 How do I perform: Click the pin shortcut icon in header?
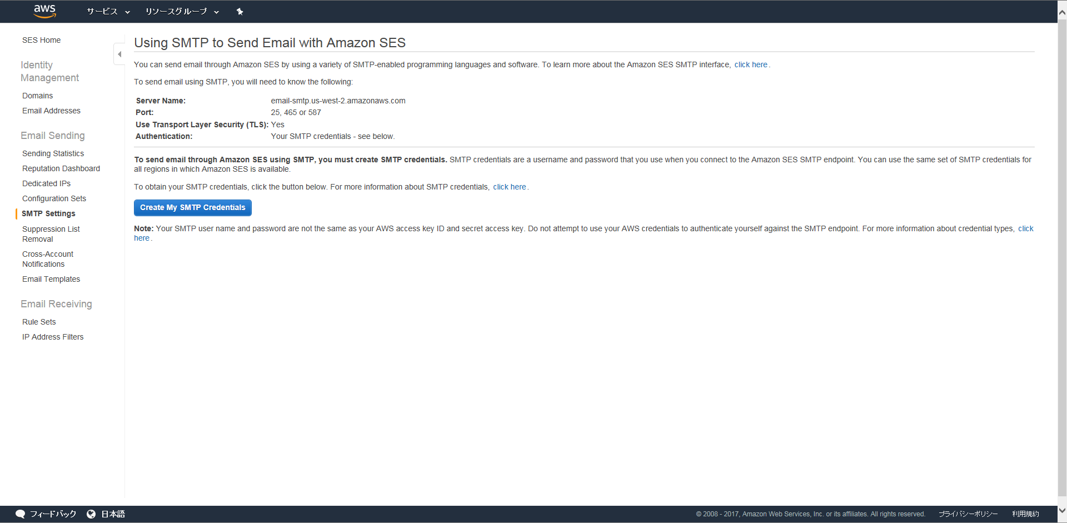tap(240, 12)
